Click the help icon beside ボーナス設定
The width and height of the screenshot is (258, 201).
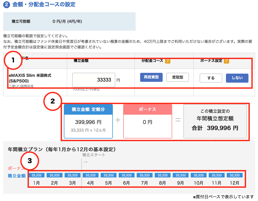point(226,61)
